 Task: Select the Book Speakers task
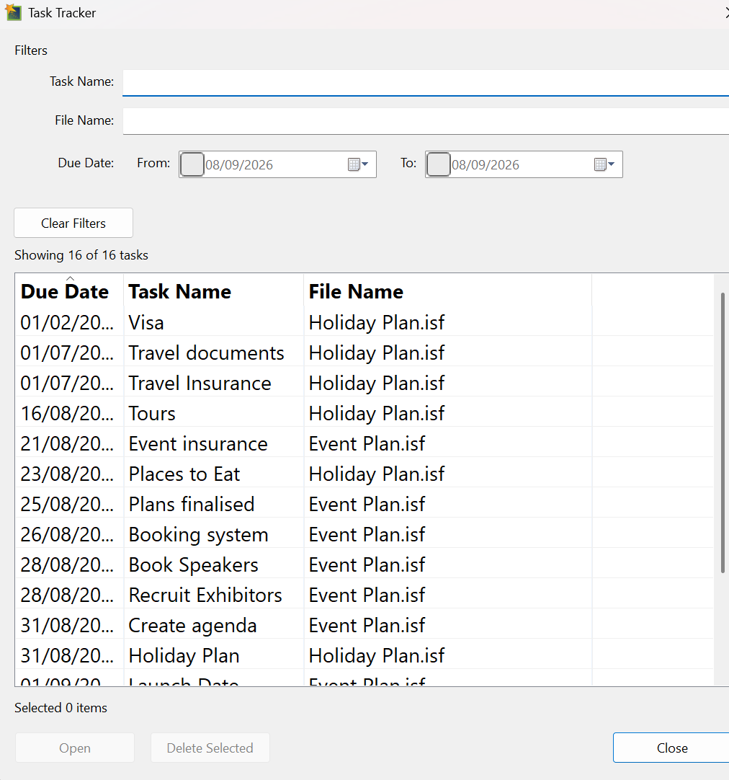pyautogui.click(x=364, y=565)
